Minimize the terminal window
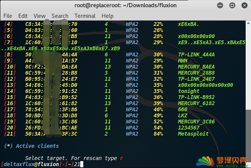 pos(220,5)
